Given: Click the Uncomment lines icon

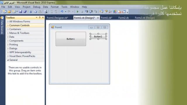Looking at the screenshot, I should coord(56,12).
